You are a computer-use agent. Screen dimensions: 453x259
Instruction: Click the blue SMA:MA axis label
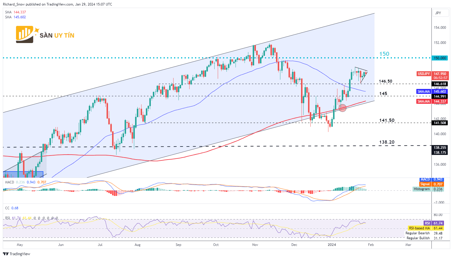point(424,92)
